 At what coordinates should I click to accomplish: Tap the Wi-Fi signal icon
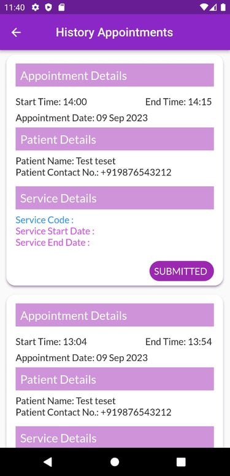204,7
